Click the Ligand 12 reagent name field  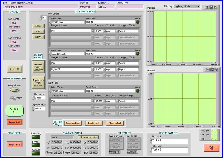coord(71,69)
